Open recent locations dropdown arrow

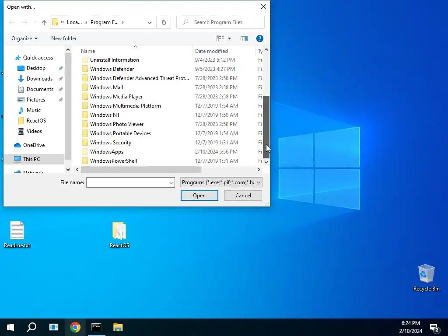[x=35, y=22]
